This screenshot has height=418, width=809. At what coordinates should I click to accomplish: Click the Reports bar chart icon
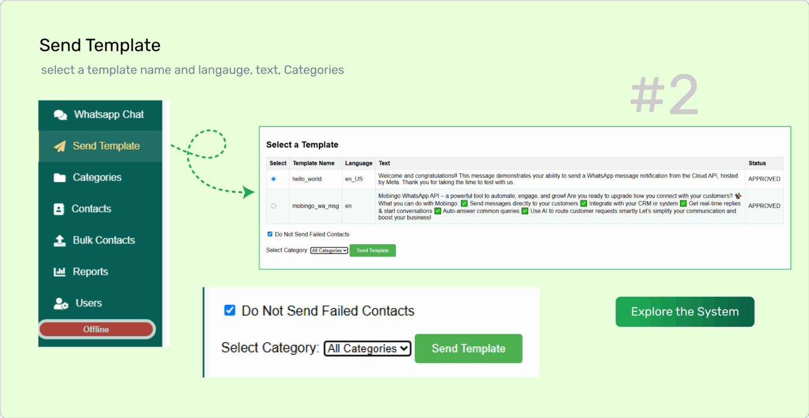pos(60,271)
